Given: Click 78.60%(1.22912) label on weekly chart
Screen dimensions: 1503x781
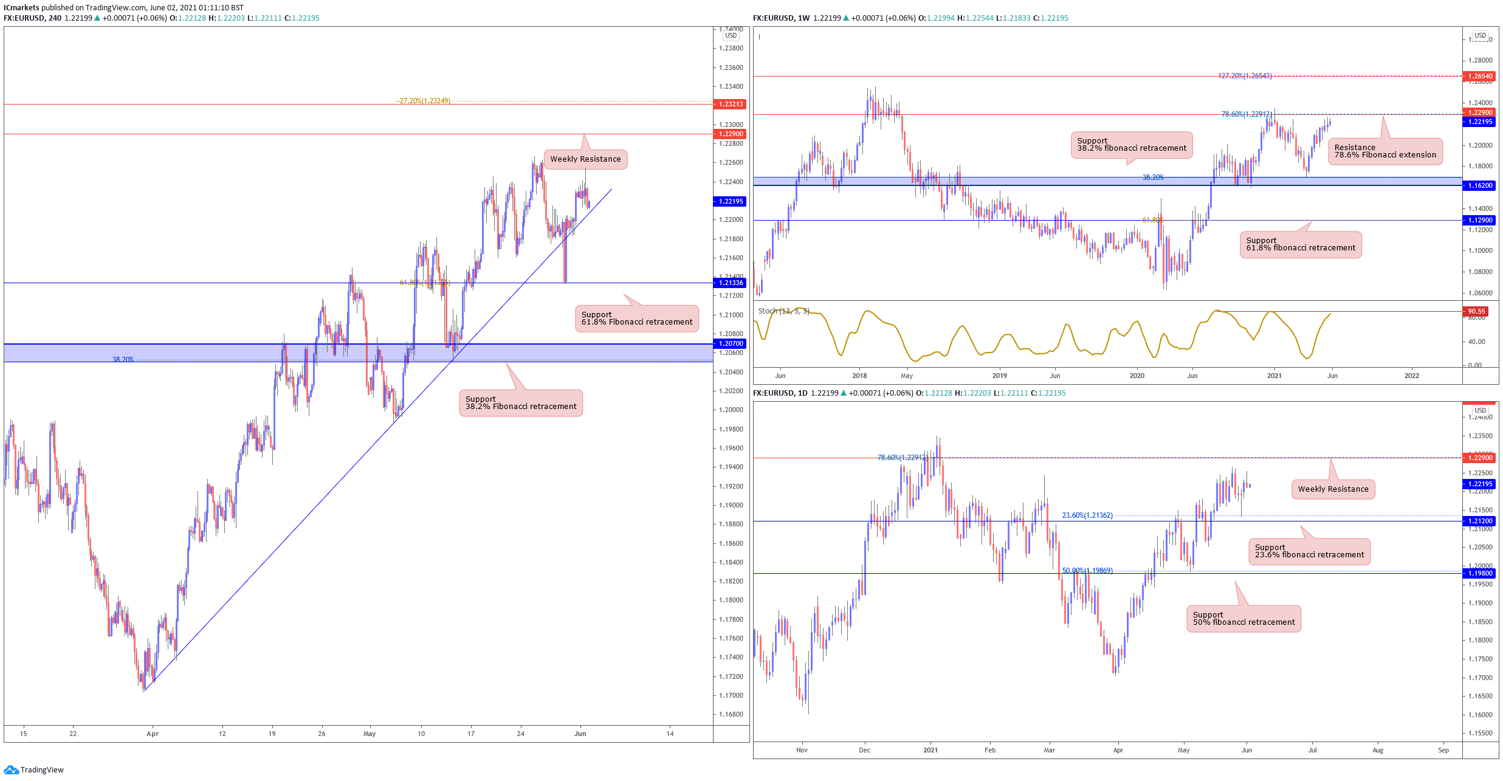Looking at the screenshot, I should click(1247, 114).
